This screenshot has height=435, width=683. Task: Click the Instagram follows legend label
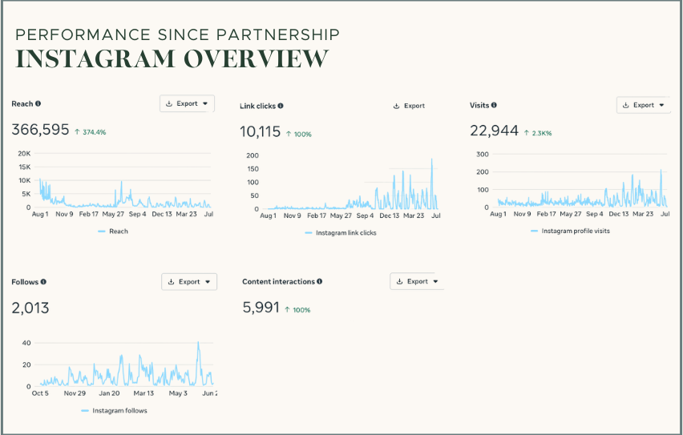pos(119,411)
